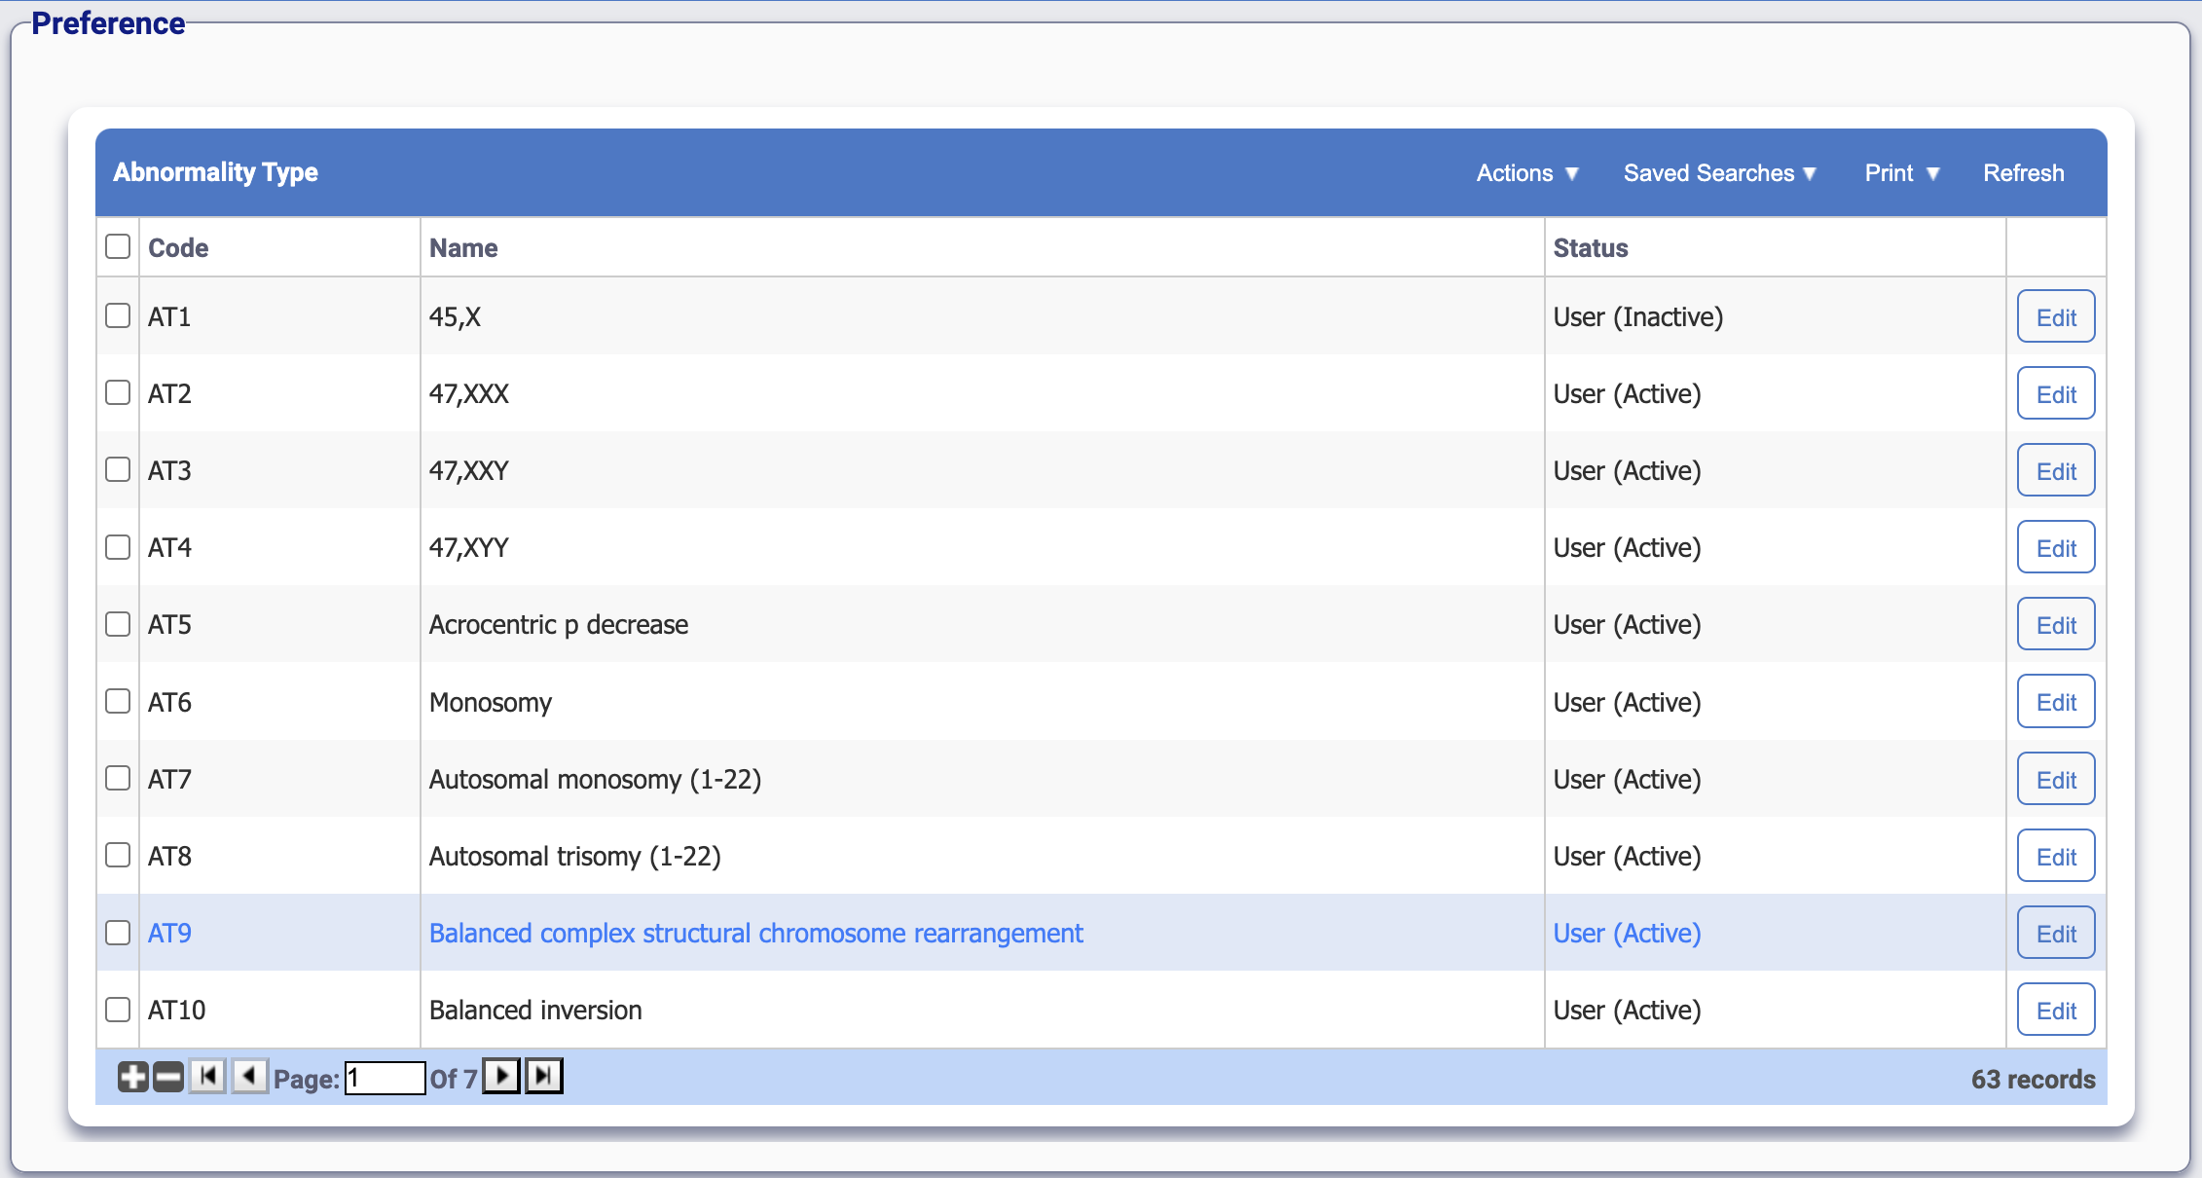Go to the previous page icon
The height and width of the screenshot is (1178, 2202).
[249, 1077]
